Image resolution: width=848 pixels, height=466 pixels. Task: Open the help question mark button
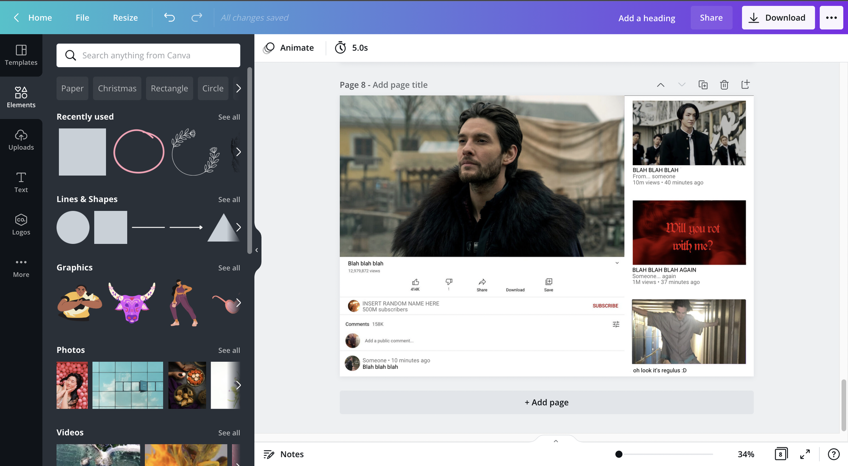833,454
